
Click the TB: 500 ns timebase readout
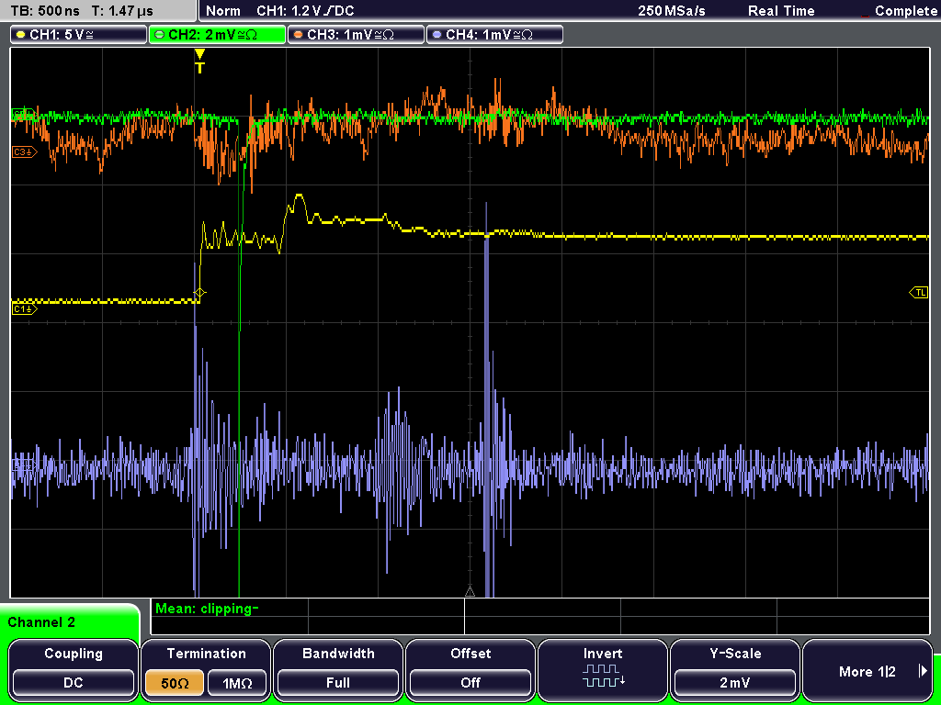(45, 11)
